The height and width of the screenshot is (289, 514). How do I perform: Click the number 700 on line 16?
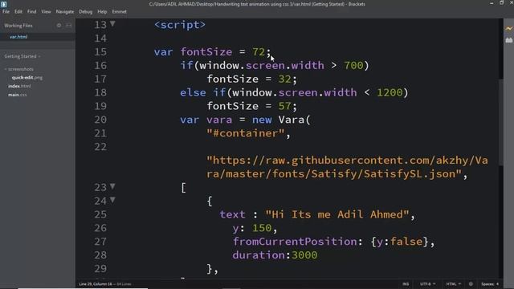[x=353, y=65]
